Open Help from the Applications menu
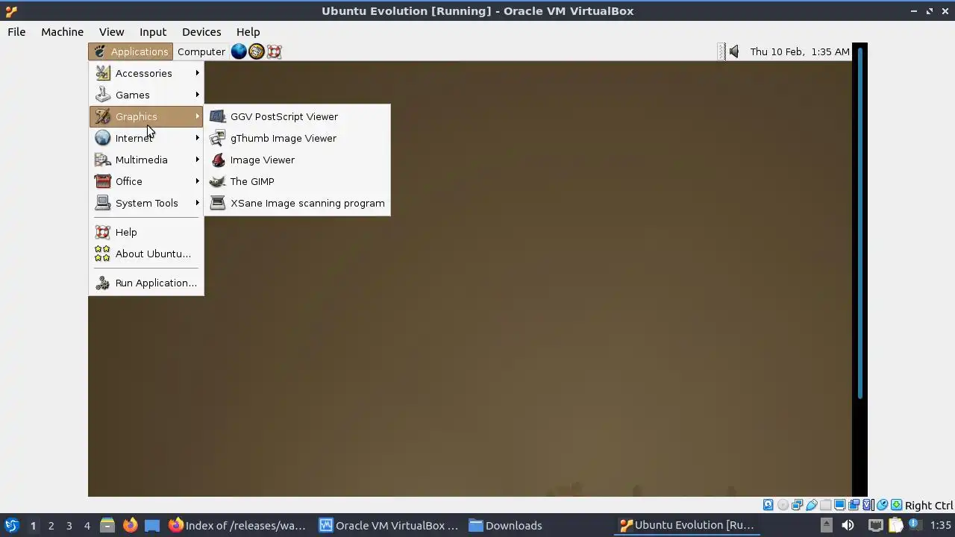This screenshot has height=537, width=955. 146,232
